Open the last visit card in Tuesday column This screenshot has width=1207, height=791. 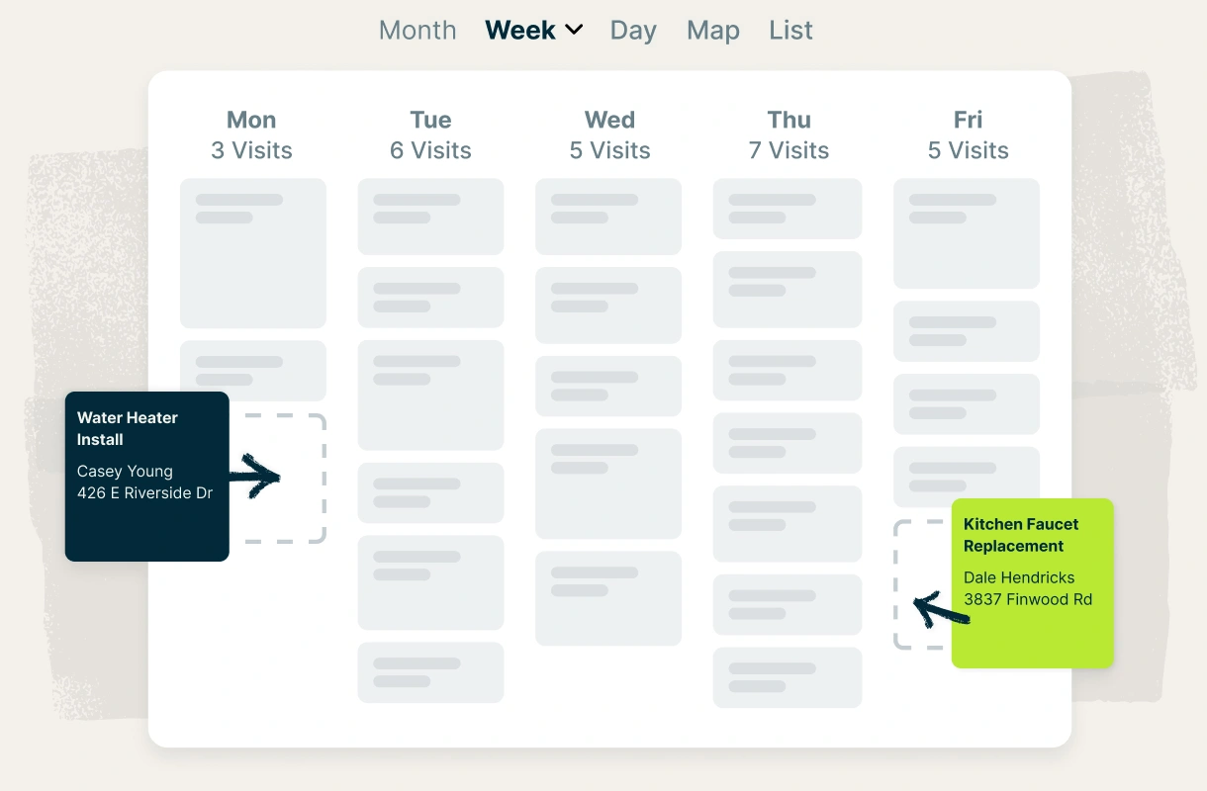(430, 672)
